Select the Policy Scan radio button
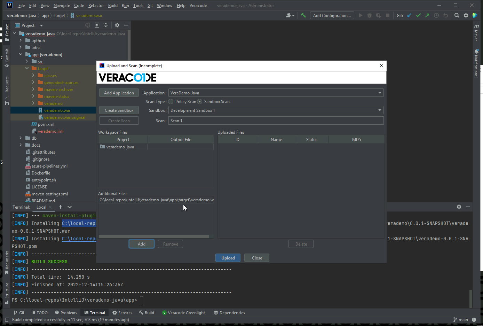The height and width of the screenshot is (326, 483). click(x=171, y=102)
